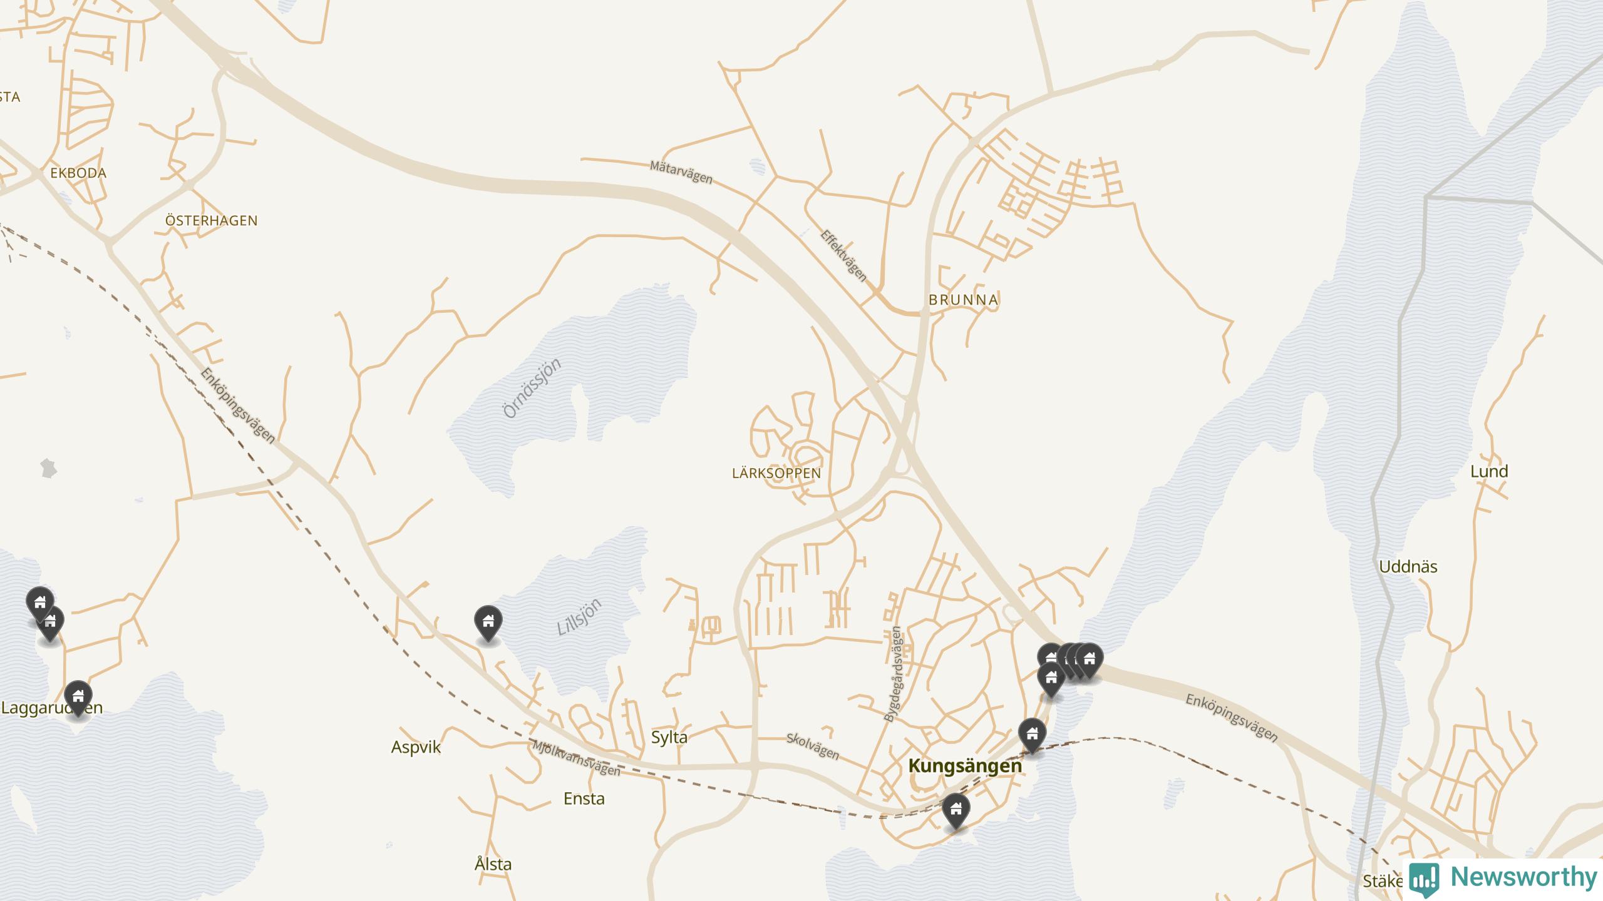The height and width of the screenshot is (901, 1603).
Task: Open the house marker overlapping Laggarudden label
Action: click(x=78, y=698)
